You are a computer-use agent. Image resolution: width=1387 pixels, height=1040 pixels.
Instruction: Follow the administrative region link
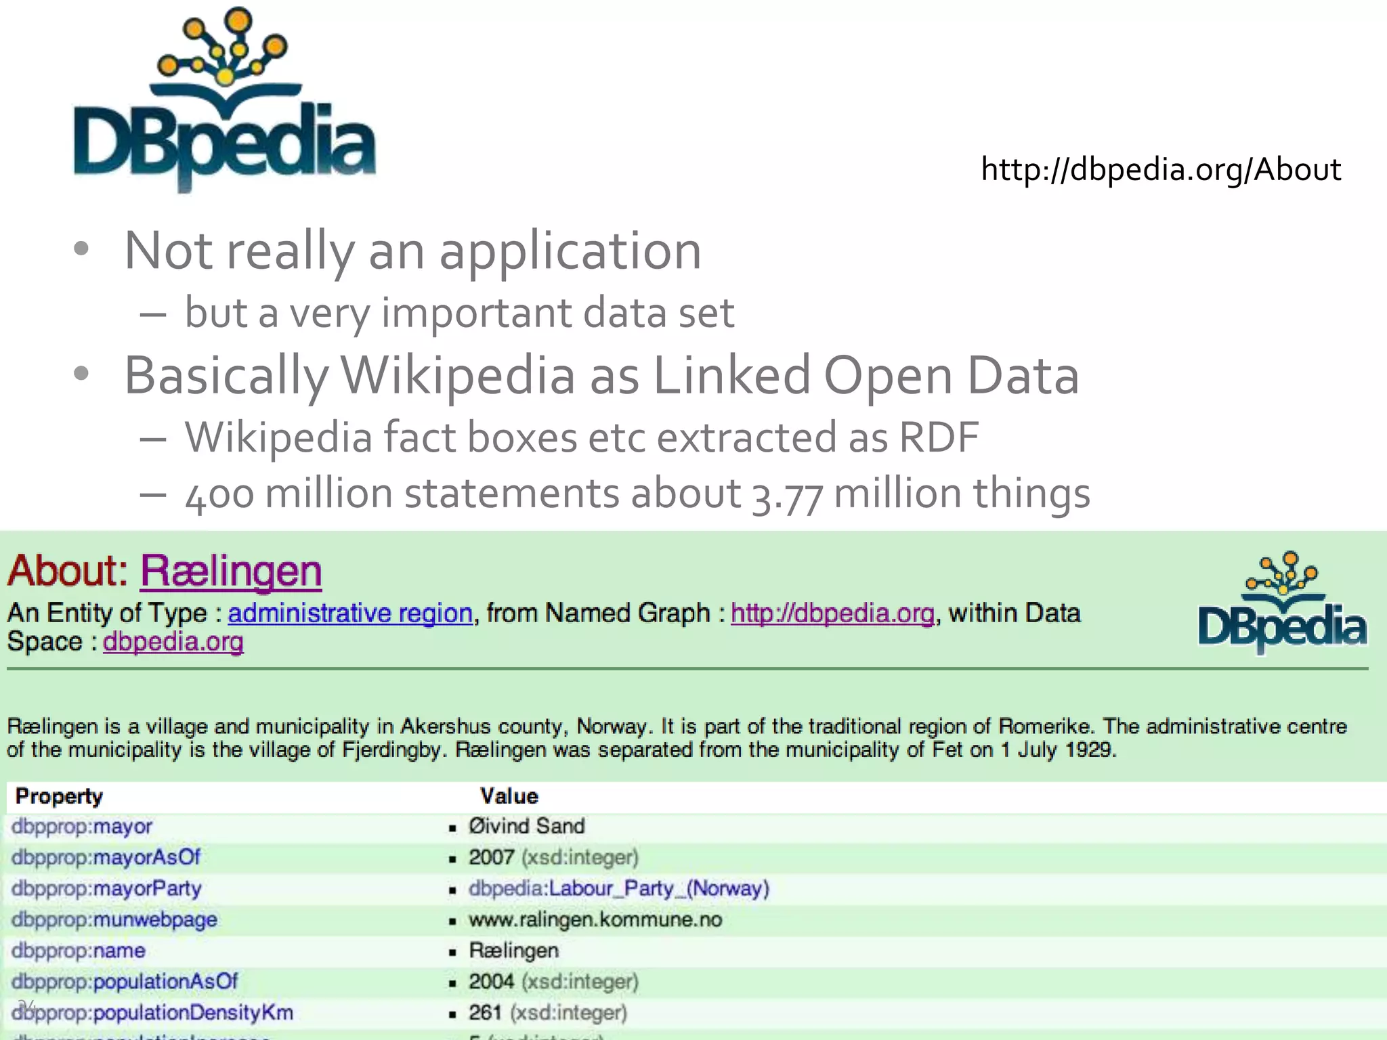click(x=350, y=613)
